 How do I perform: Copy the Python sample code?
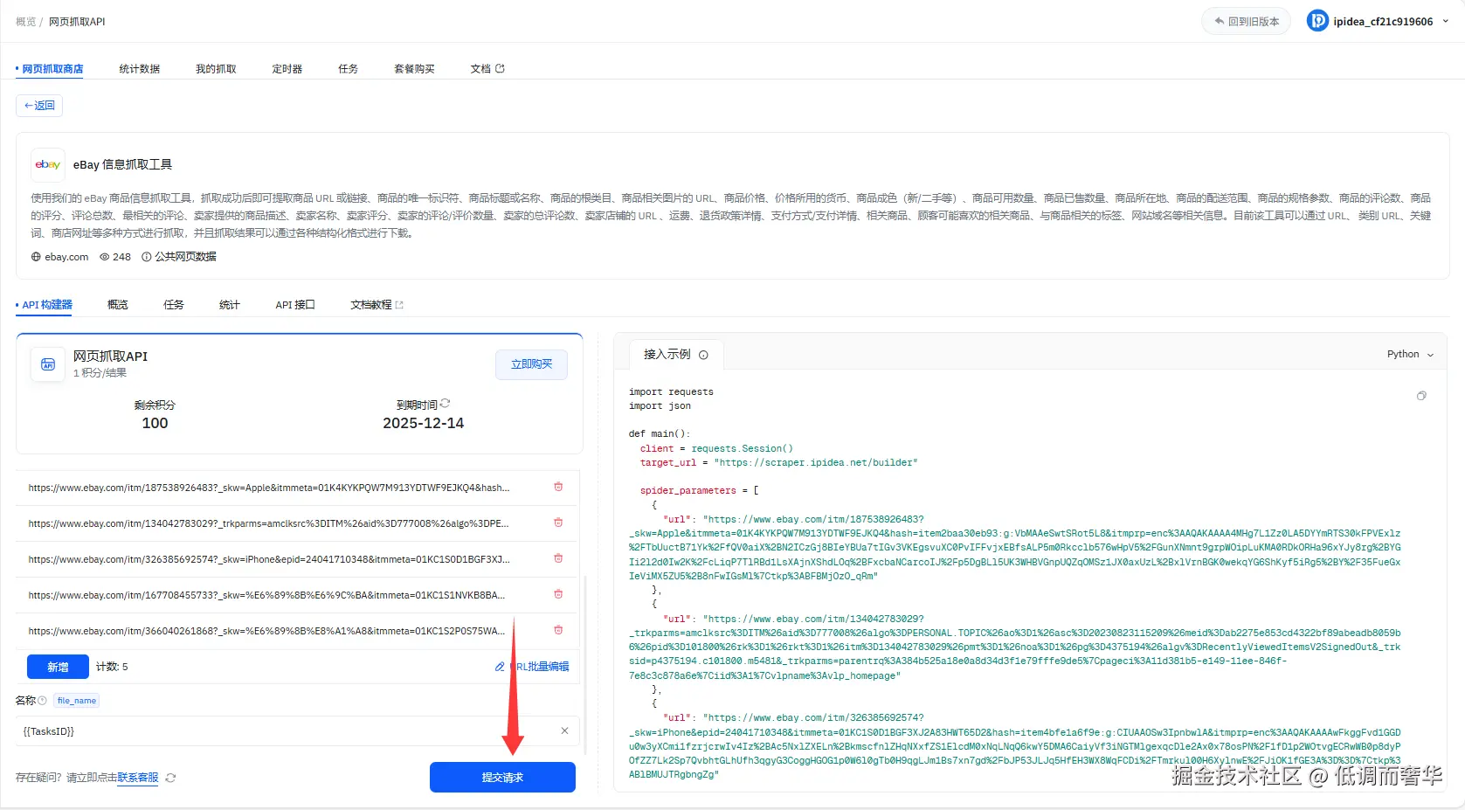[1421, 396]
